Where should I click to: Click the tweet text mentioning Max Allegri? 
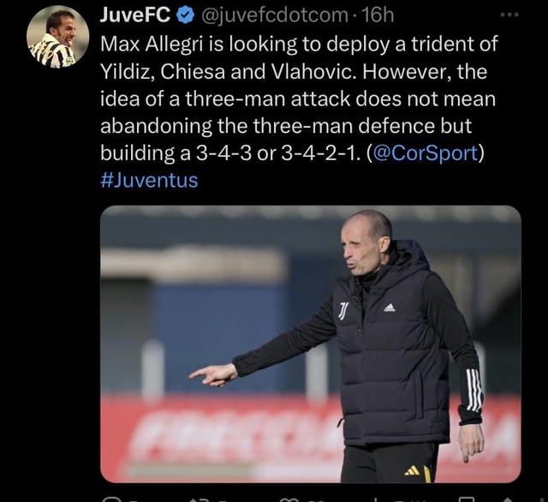click(299, 99)
